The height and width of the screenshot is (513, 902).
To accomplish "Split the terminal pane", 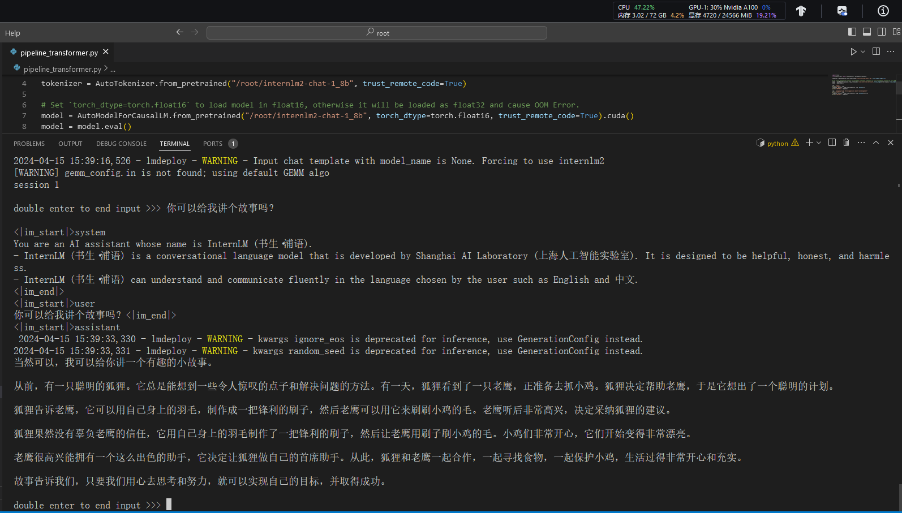I will [x=832, y=143].
